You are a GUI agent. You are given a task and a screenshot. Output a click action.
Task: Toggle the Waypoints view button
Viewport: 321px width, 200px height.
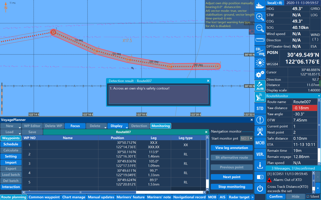coord(11,138)
